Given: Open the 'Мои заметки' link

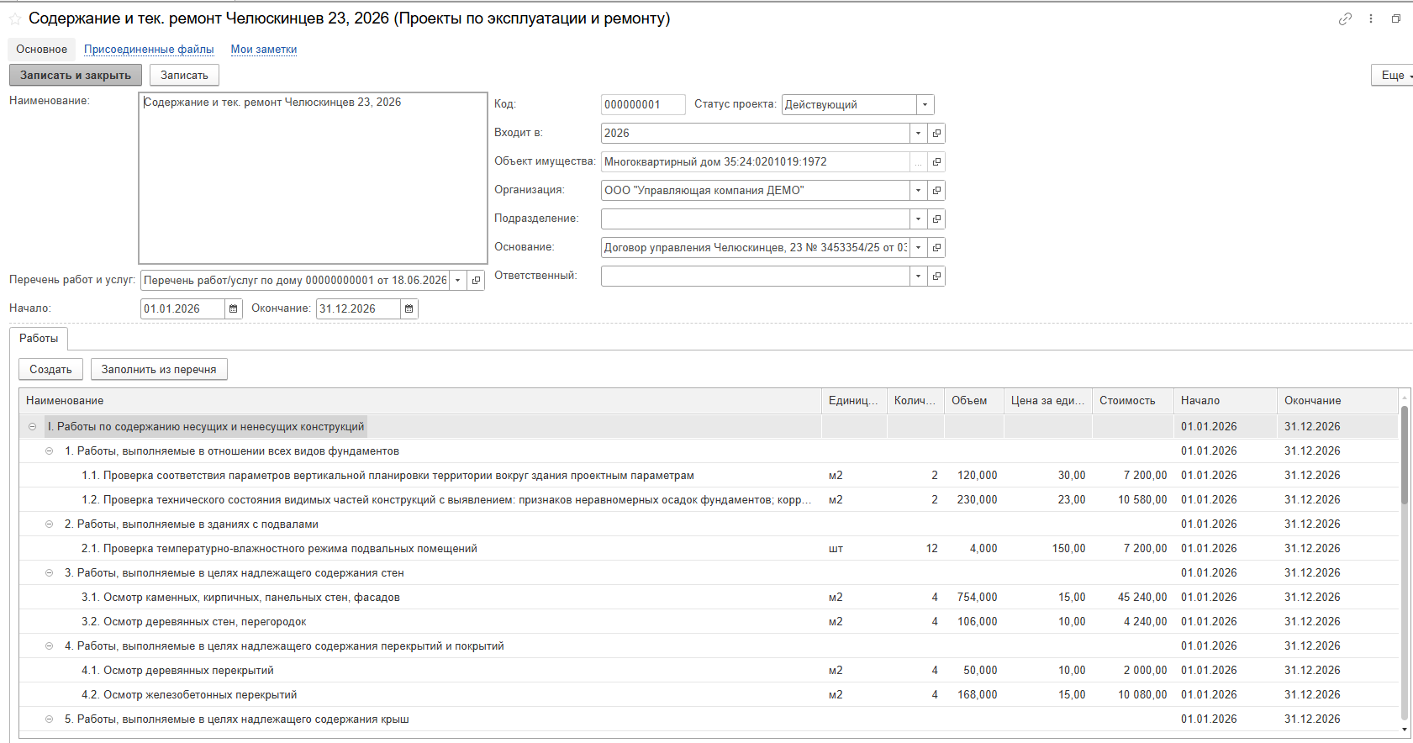Looking at the screenshot, I should pos(264,50).
